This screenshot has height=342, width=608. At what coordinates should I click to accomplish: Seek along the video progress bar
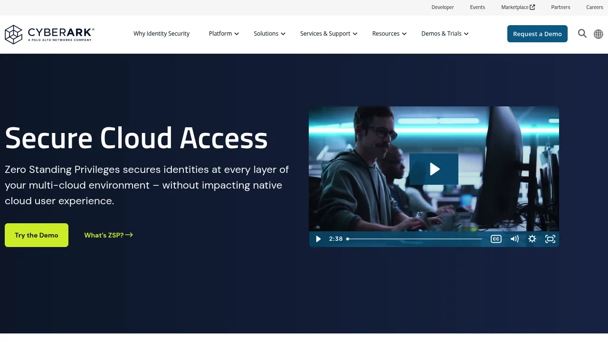pyautogui.click(x=414, y=239)
